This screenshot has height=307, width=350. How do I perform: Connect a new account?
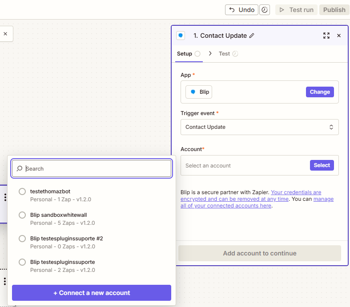(x=92, y=293)
